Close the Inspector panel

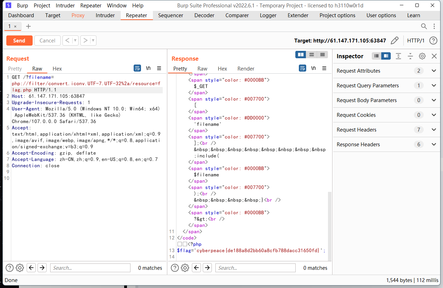[434, 56]
